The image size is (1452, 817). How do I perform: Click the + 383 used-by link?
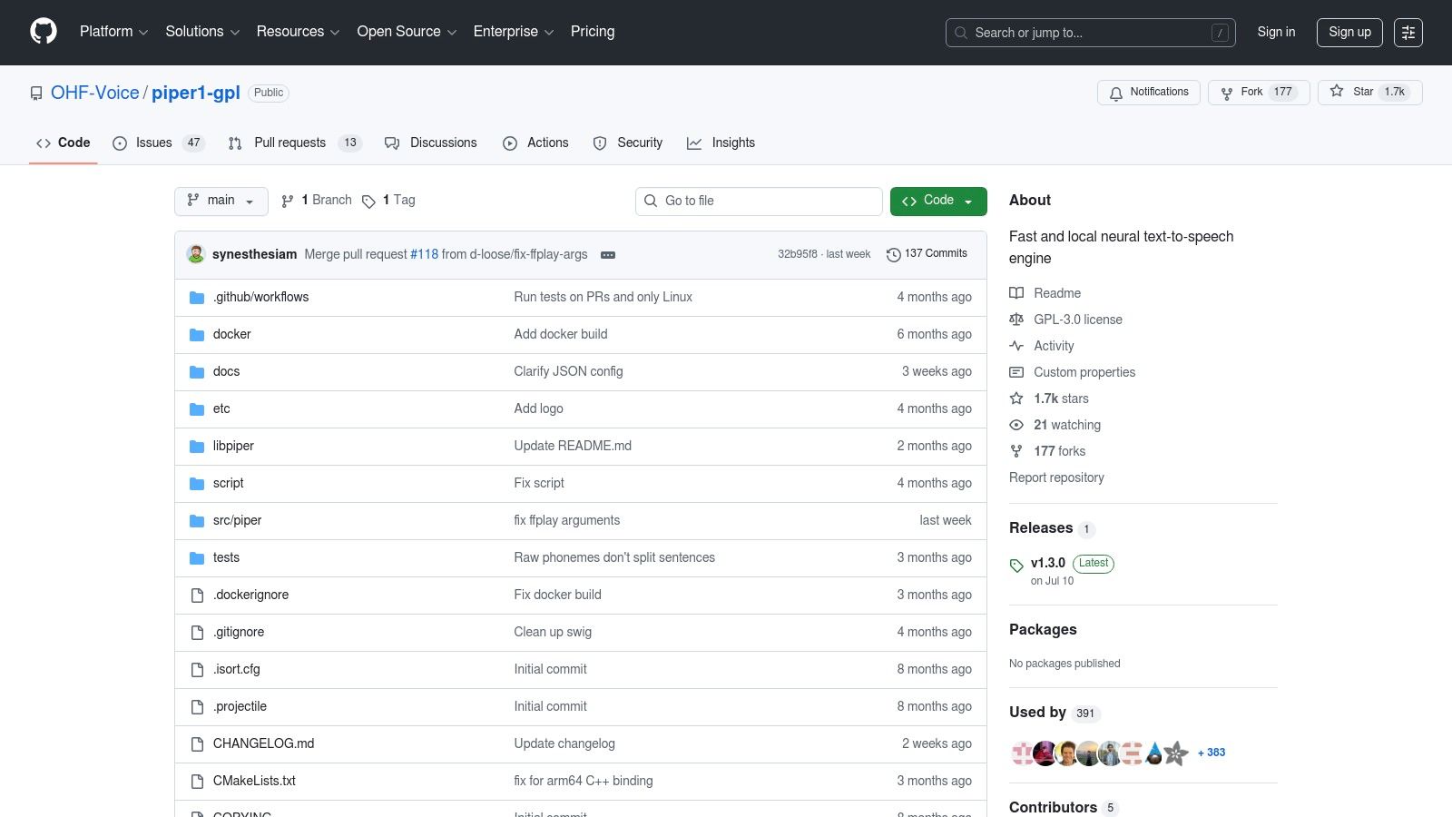1212,753
